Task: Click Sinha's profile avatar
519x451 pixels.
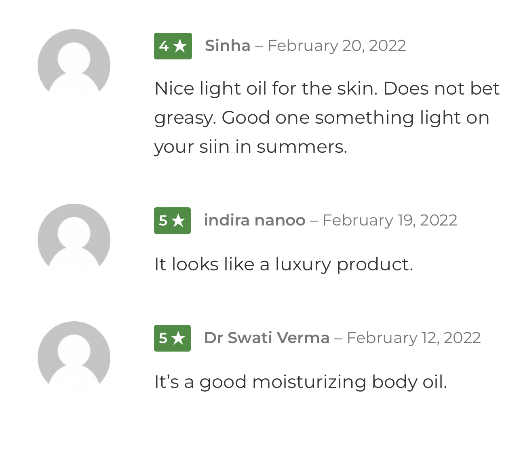Action: pos(74,65)
